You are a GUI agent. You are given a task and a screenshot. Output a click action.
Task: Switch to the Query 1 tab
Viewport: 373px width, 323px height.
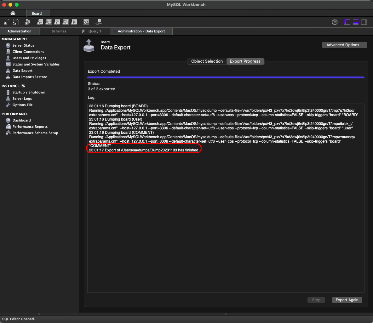(95, 31)
